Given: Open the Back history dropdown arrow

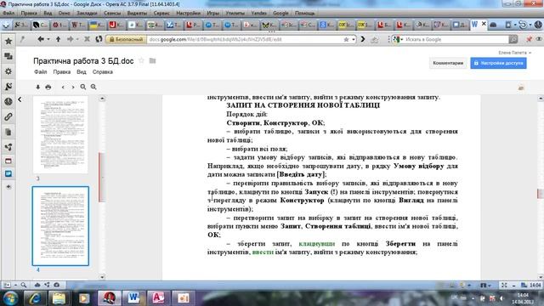Looking at the screenshot, I should 48,40.
